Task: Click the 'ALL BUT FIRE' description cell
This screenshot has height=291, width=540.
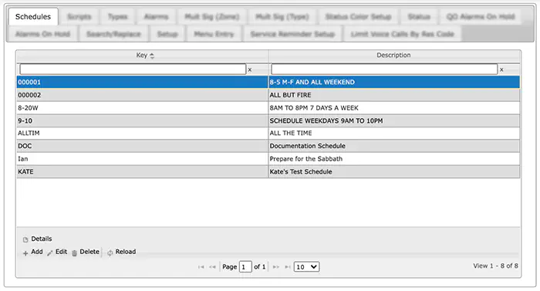Action: (x=394, y=95)
